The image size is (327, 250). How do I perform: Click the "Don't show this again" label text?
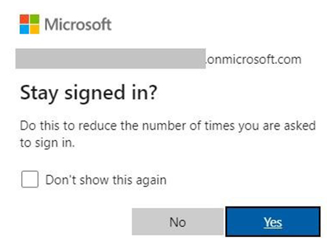pos(106,180)
